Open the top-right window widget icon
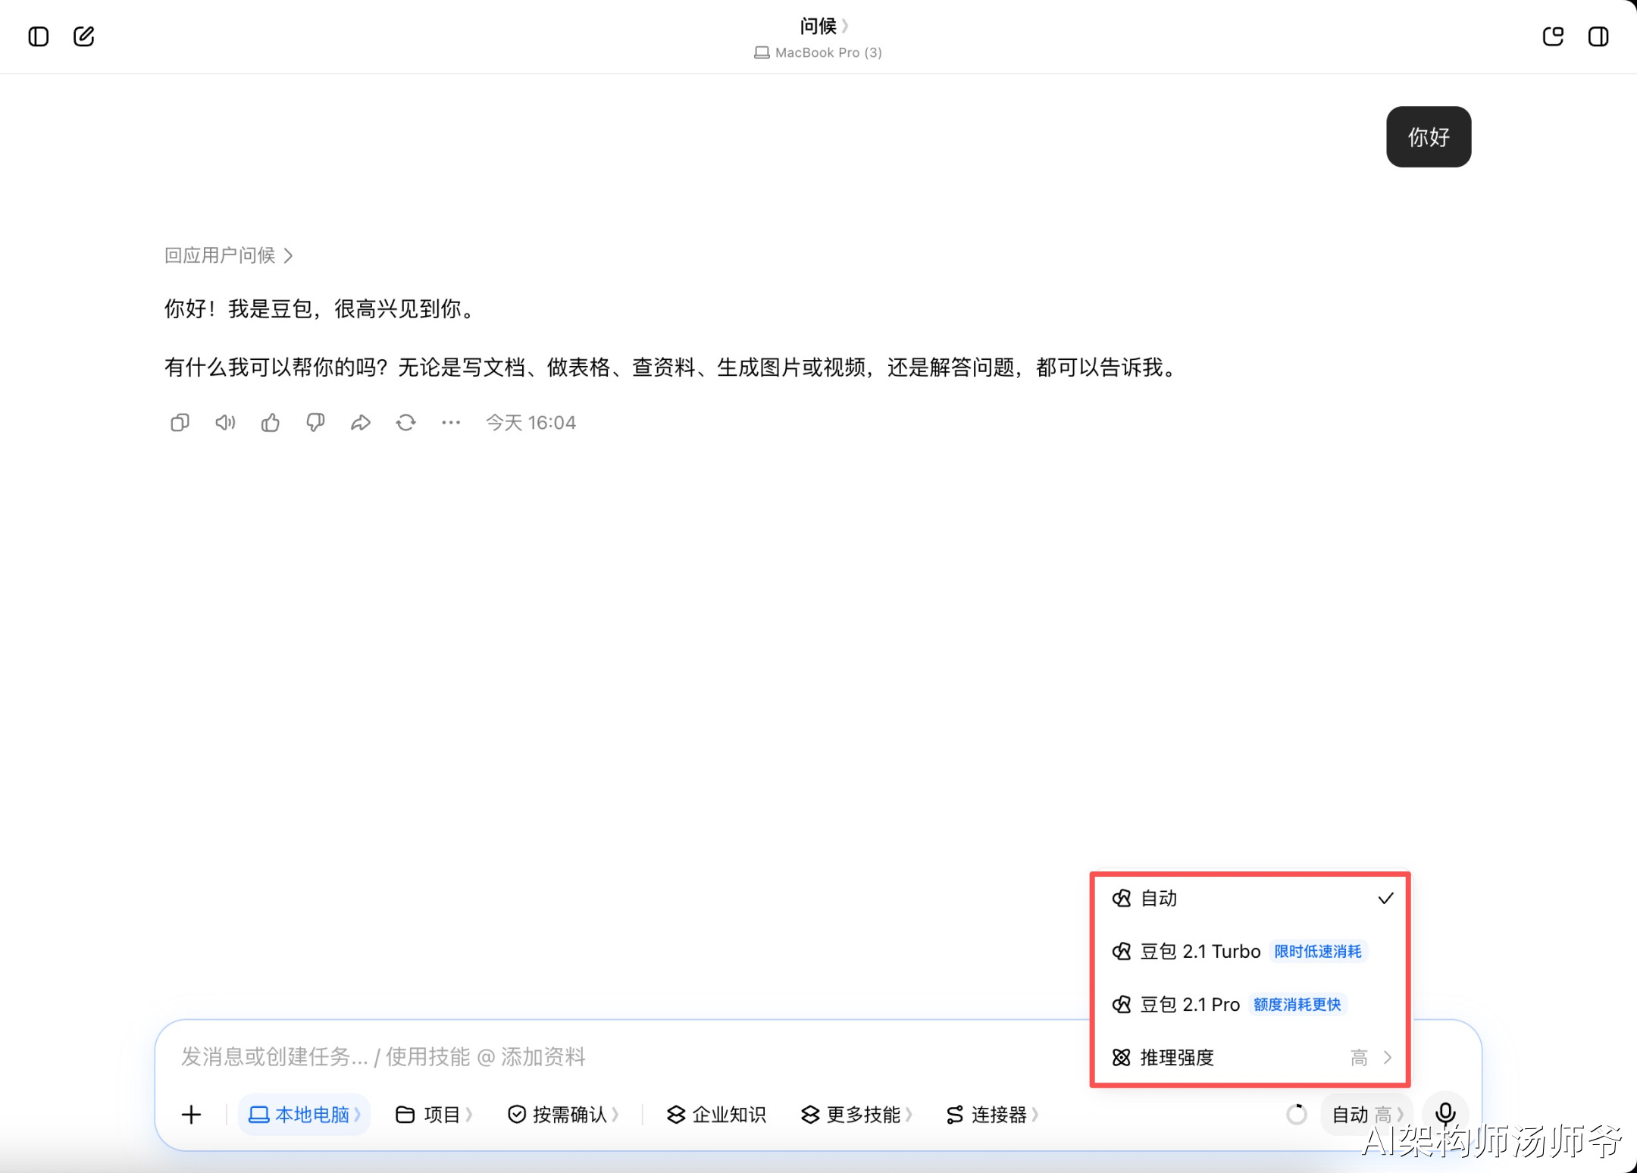This screenshot has width=1637, height=1173. tap(1553, 36)
